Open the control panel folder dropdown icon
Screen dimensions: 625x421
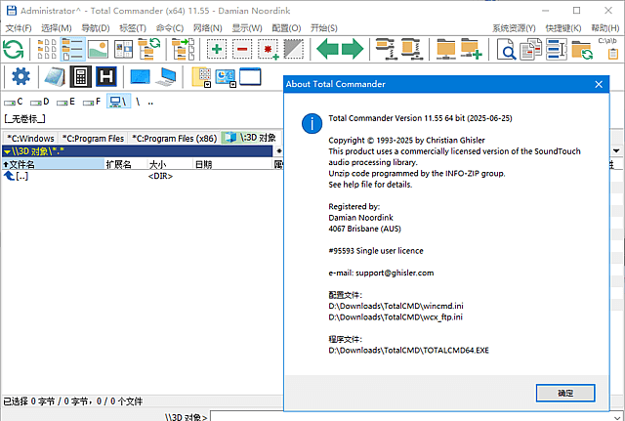pyautogui.click(x=202, y=77)
